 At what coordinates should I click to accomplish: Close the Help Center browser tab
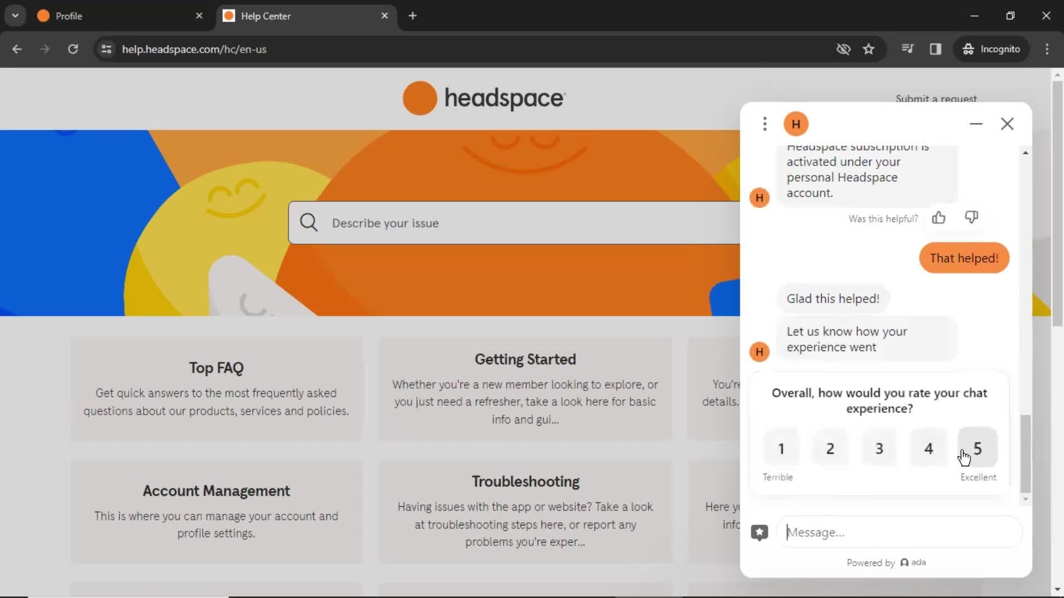coord(385,16)
